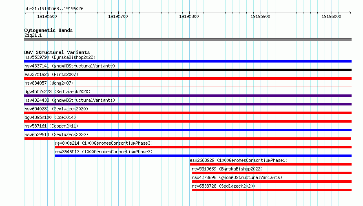Open variant nsv834057 (Wong2007) label

(x=49, y=83)
